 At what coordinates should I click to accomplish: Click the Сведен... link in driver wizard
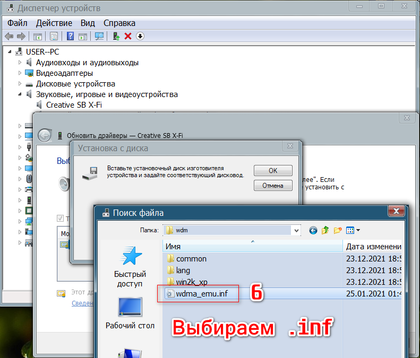tap(82, 303)
